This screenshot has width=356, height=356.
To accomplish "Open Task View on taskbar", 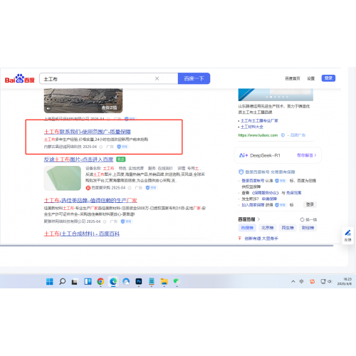I will pyautogui.click(x=75, y=282).
